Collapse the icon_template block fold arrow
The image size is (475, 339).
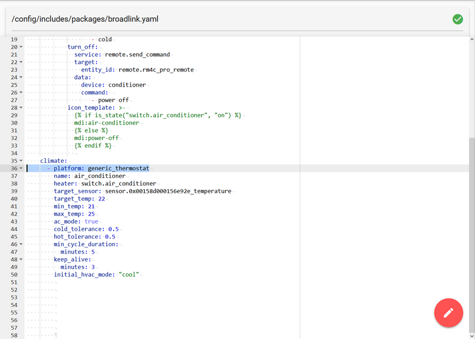[x=21, y=108]
